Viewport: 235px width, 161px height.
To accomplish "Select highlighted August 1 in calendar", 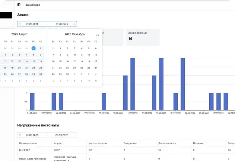I will pos(34,48).
